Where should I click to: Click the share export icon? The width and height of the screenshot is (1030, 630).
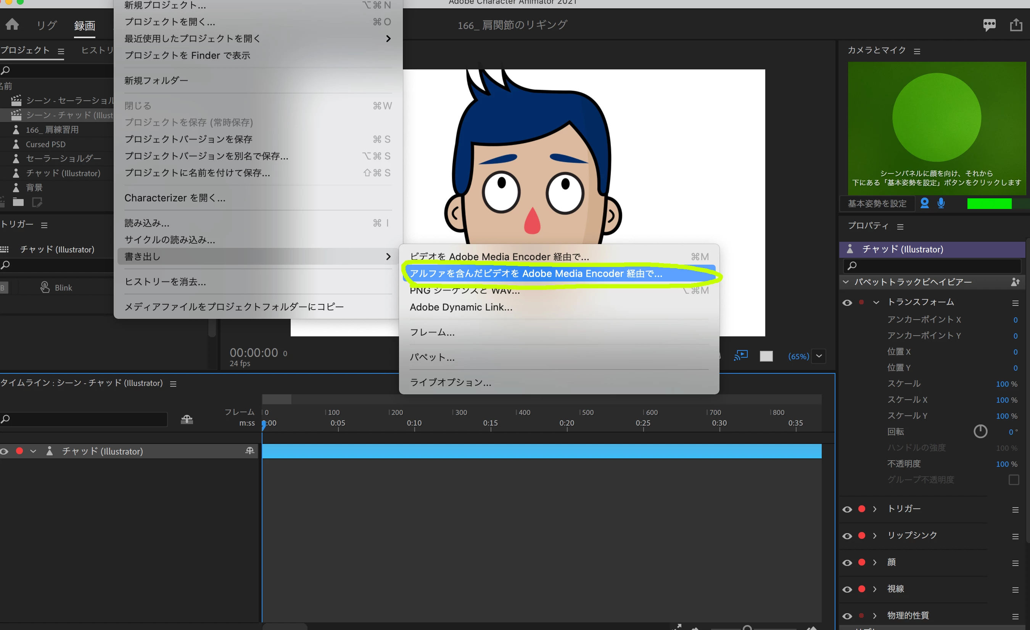1016,25
